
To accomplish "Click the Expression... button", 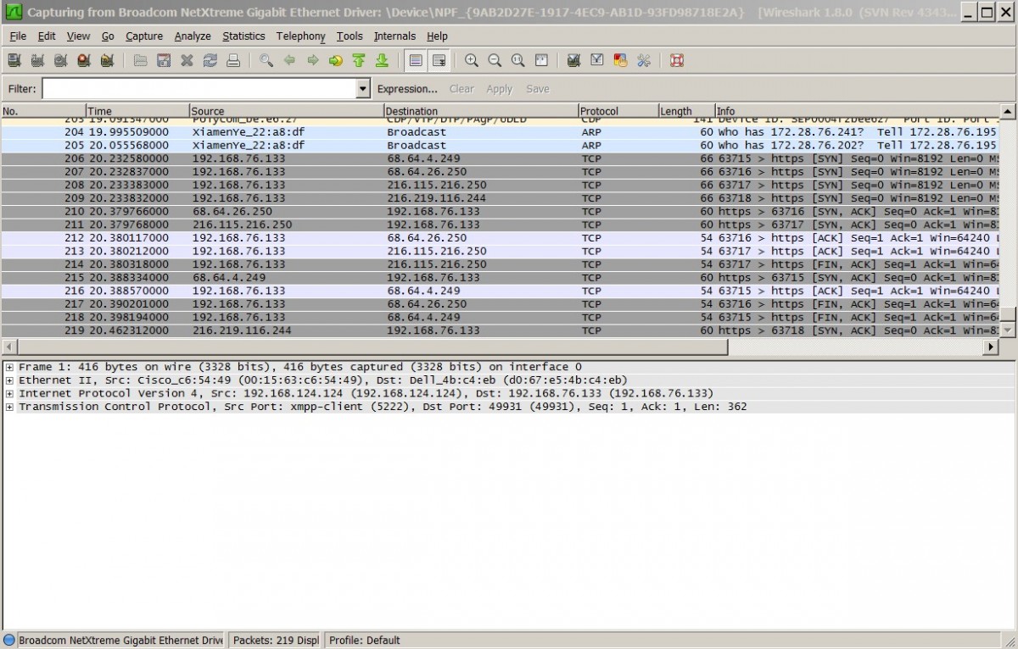I will point(407,89).
